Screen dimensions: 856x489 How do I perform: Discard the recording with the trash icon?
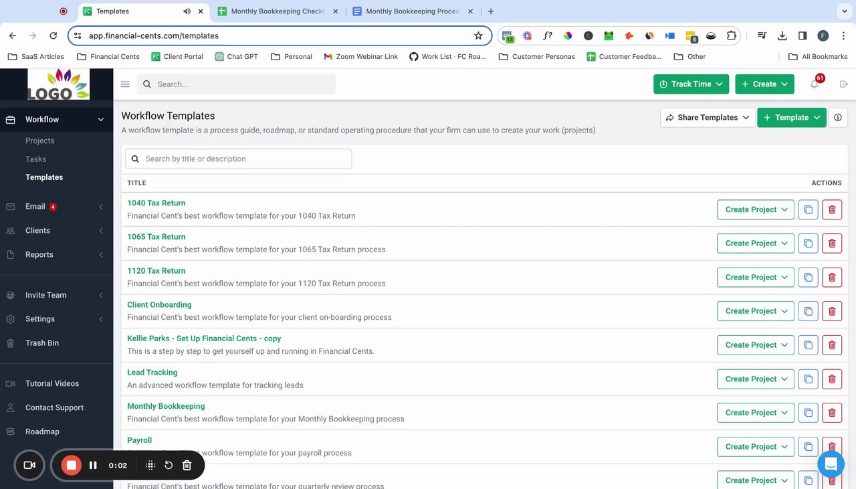(187, 465)
